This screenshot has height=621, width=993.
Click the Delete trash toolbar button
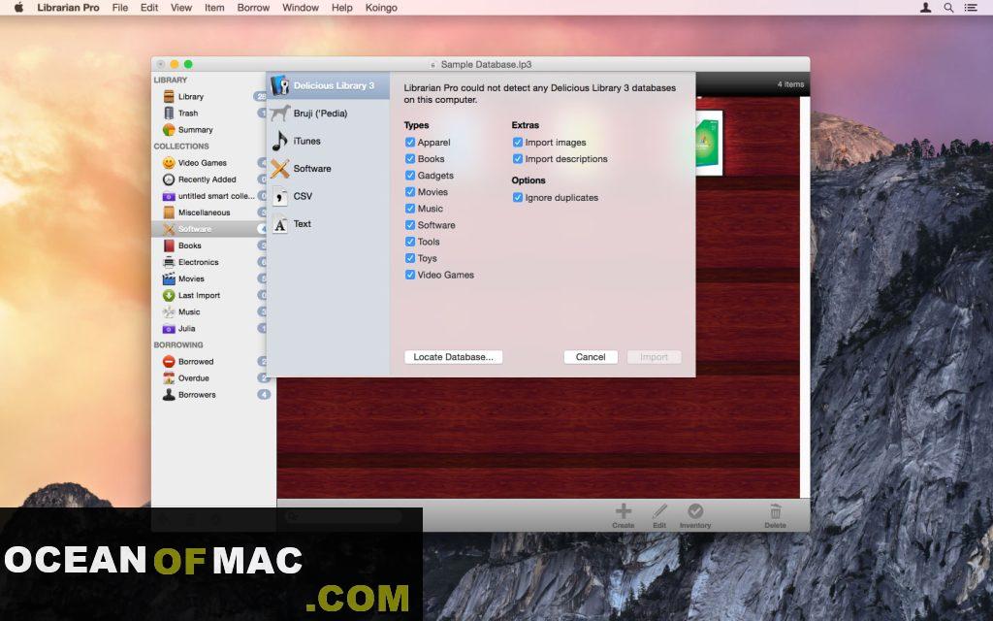[775, 516]
